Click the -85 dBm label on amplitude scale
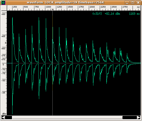Image resolution: width=142 pixels, height=121 pixels. (x=3, y=93)
